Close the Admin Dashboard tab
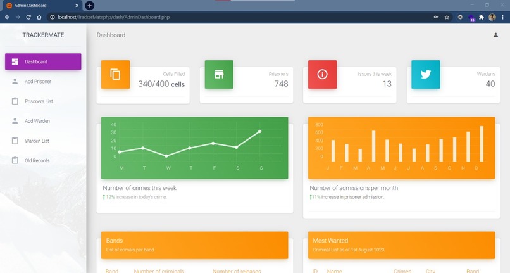 tap(77, 6)
